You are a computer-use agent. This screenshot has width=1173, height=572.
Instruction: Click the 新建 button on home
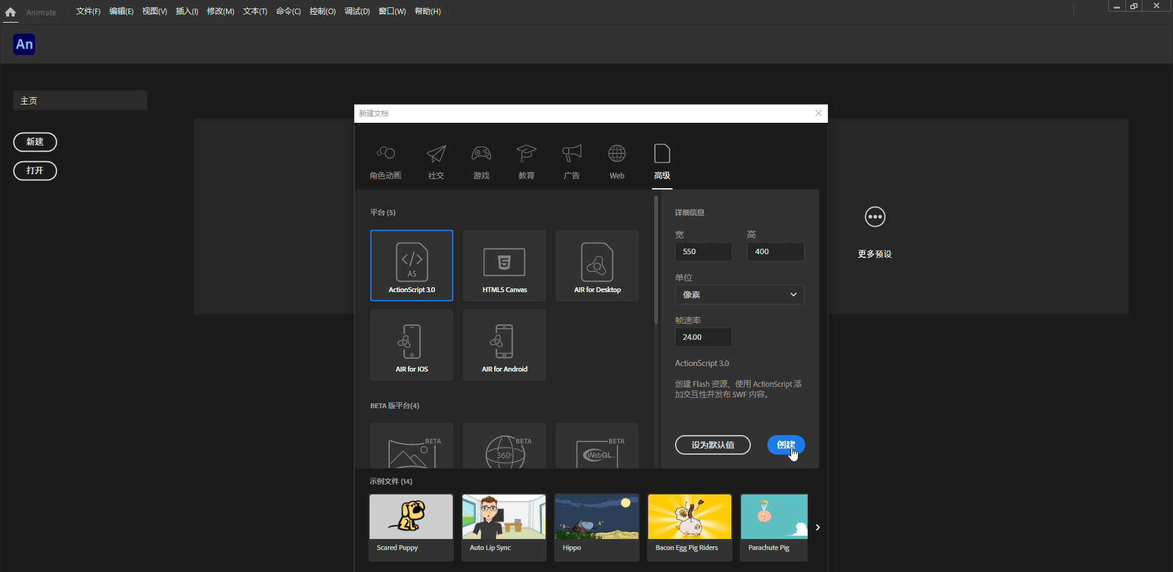coord(35,142)
